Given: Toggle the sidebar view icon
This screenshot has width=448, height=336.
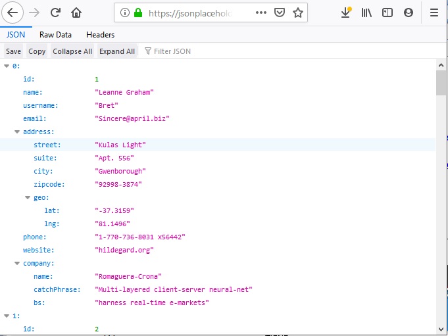Looking at the screenshot, I should click(387, 12).
